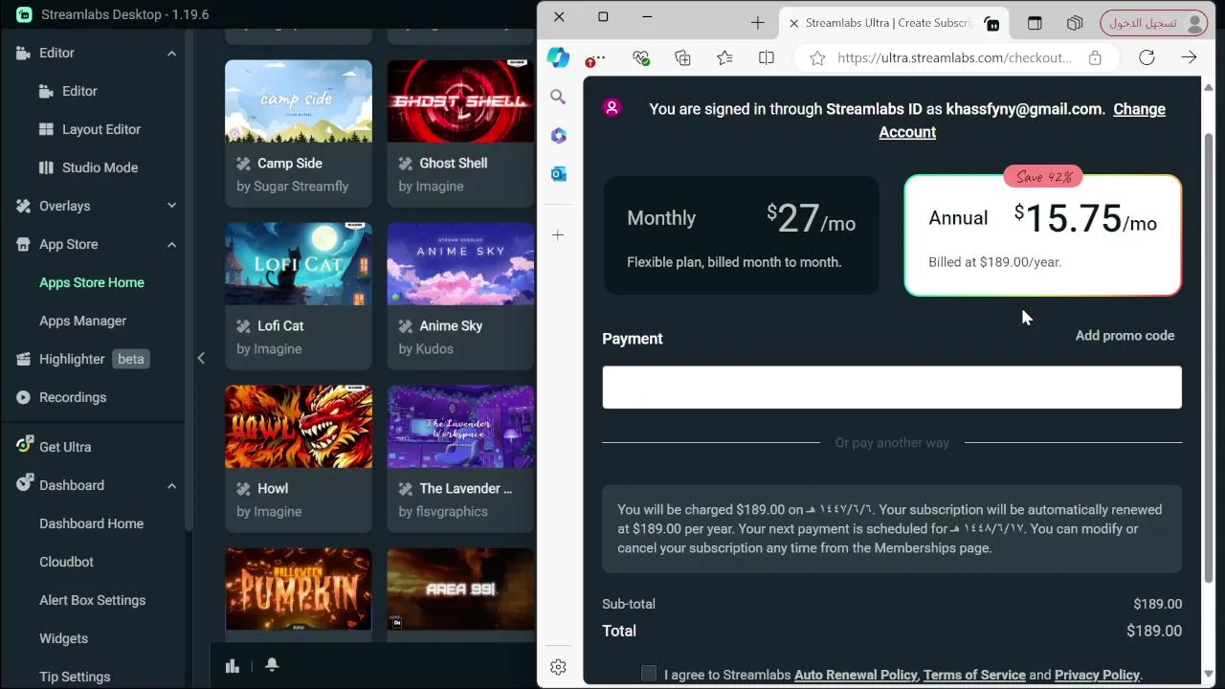
Task: Click the Recordings play icon
Action: click(x=24, y=397)
